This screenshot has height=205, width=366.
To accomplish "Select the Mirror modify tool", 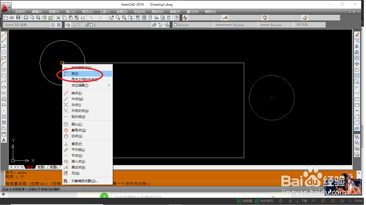I will [x=357, y=46].
